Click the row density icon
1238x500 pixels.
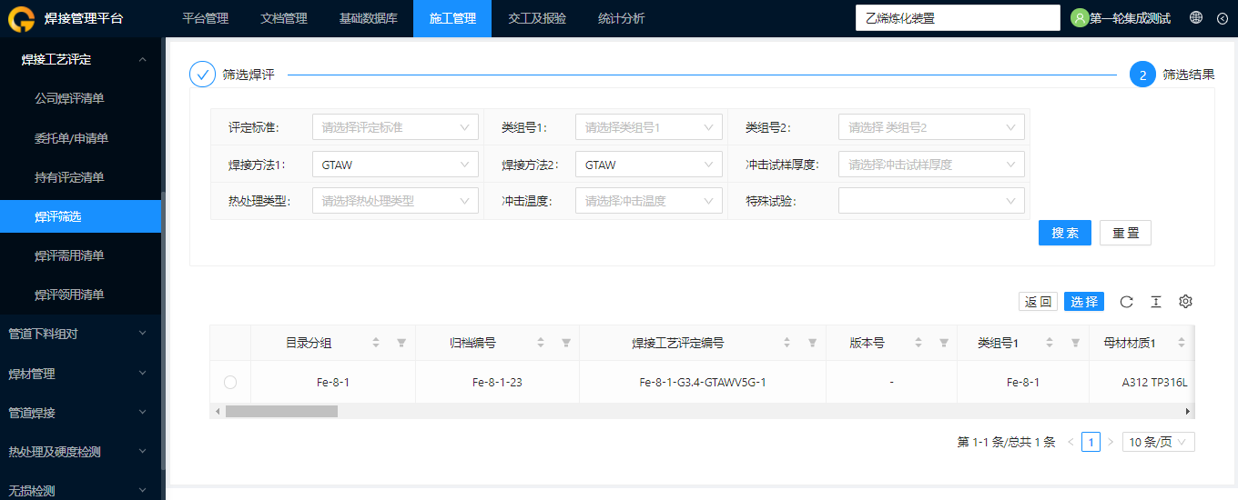(x=1156, y=302)
